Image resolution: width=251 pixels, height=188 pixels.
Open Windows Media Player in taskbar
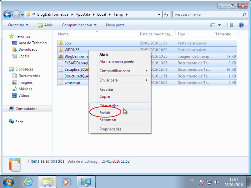click(67, 182)
